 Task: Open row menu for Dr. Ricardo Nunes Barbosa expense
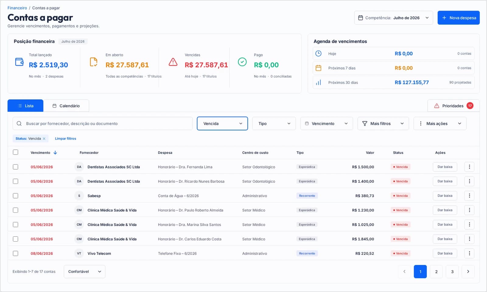point(469,181)
